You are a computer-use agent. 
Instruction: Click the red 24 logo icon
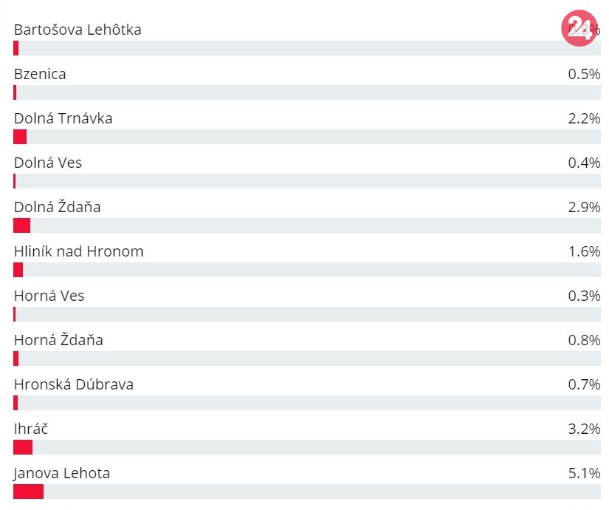(579, 30)
